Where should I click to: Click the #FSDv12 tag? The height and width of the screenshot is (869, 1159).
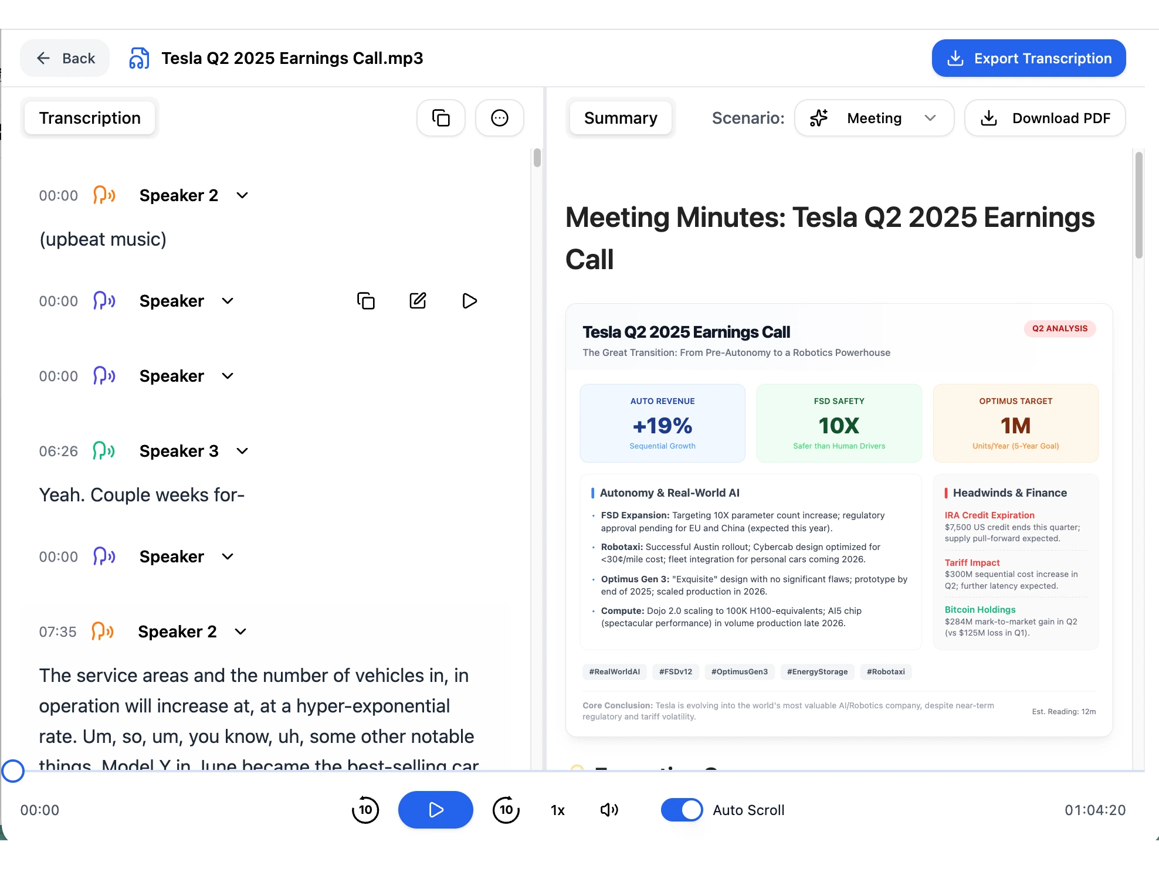click(676, 671)
